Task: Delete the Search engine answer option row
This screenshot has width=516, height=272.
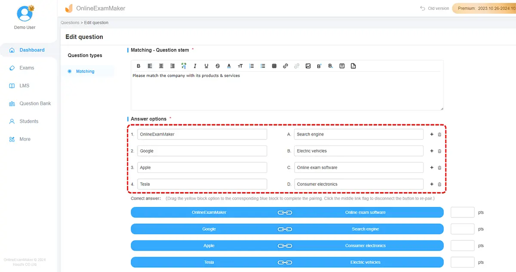Action: (x=439, y=135)
